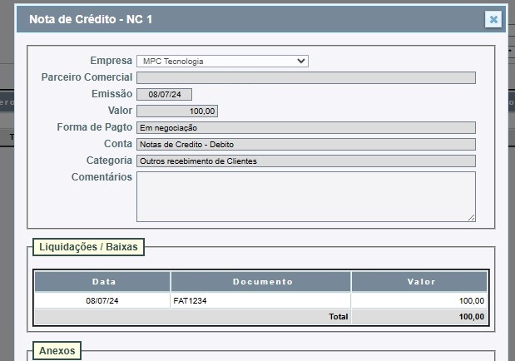
Task: Close the Nota de Crédito dialog
Action: (493, 19)
